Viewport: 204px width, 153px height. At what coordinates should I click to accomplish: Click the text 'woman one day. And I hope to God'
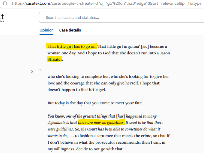(x=79, y=53)
